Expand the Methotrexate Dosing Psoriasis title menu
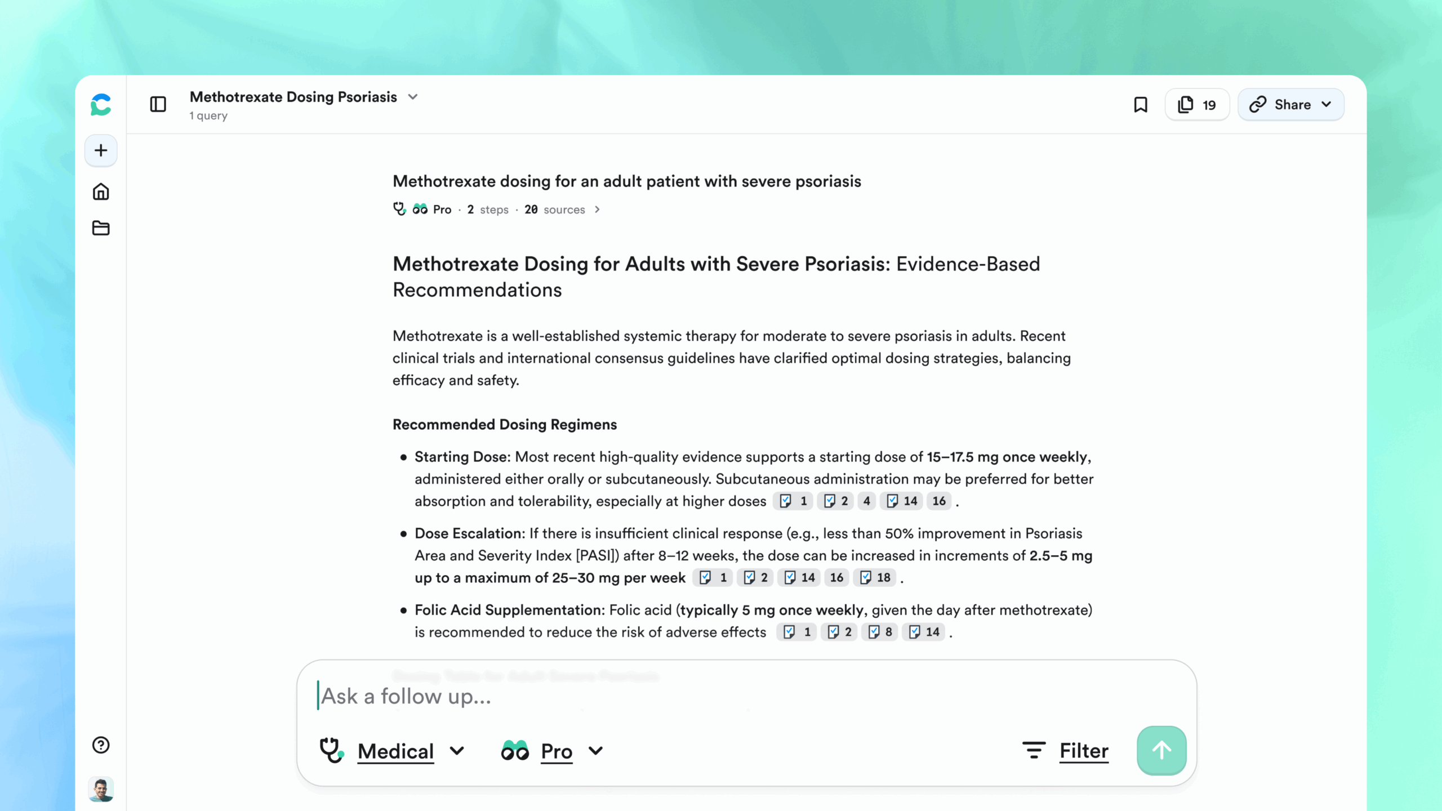The width and height of the screenshot is (1442, 811). coord(413,97)
